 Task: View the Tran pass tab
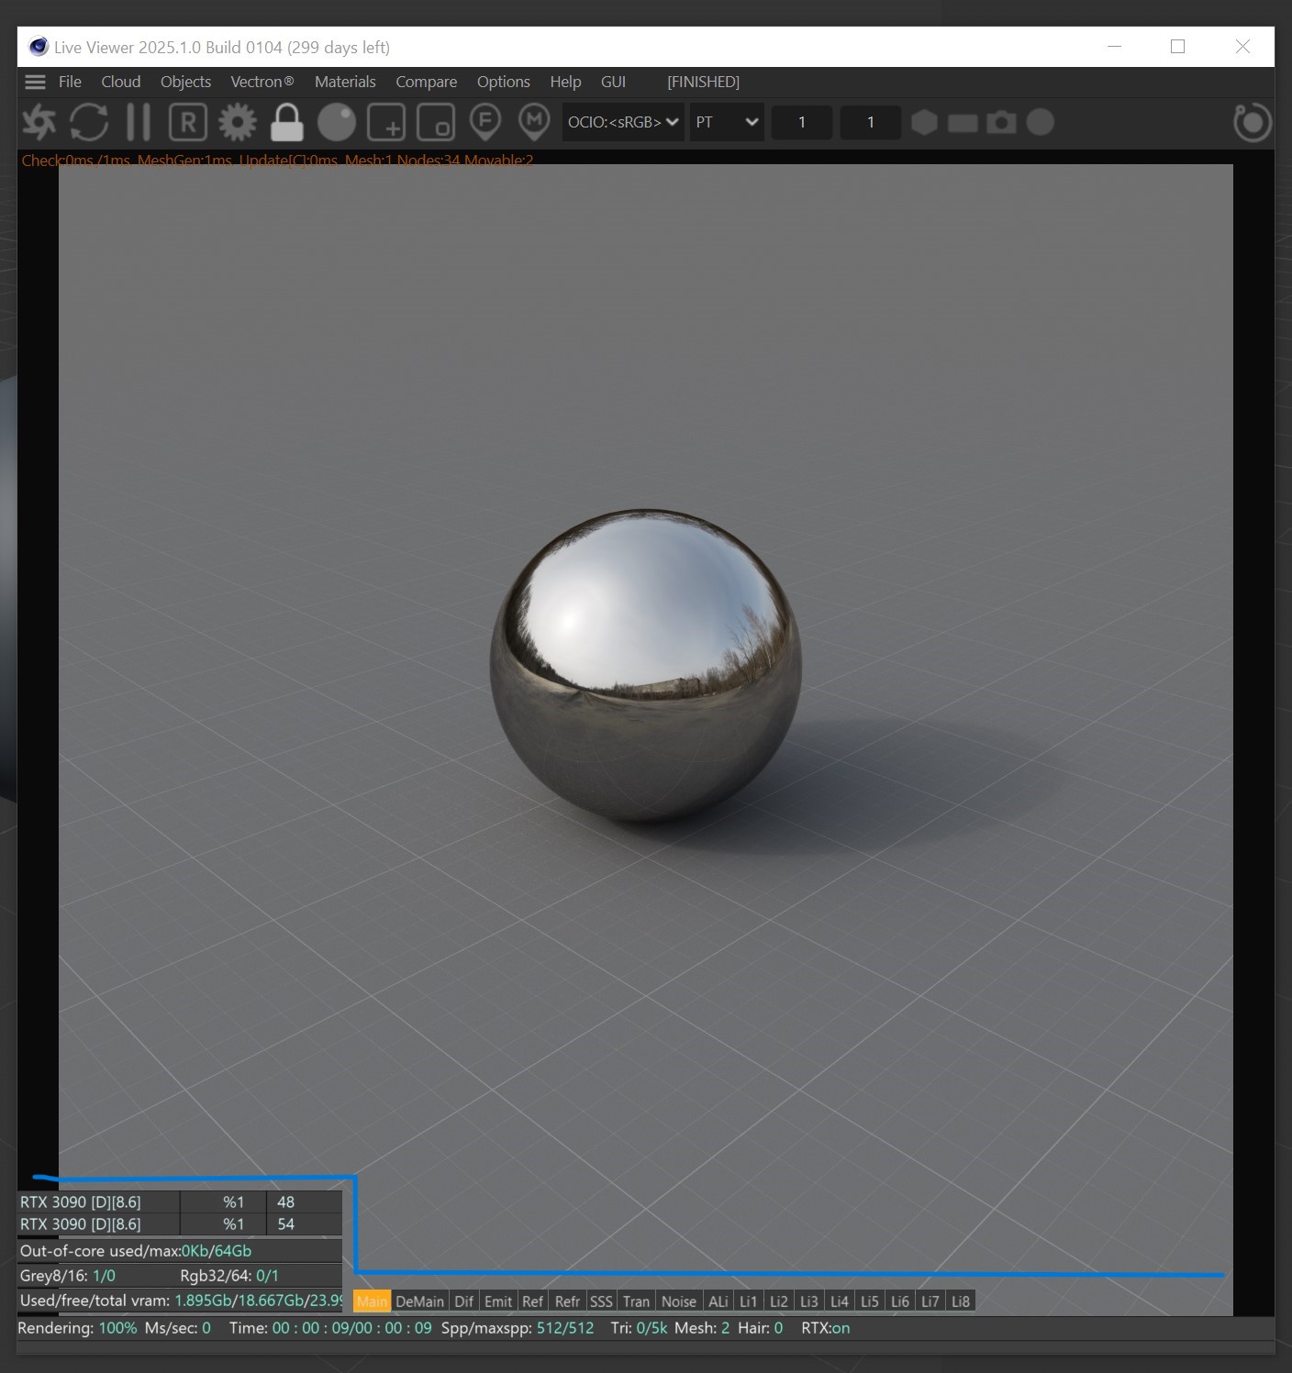[x=636, y=1301]
